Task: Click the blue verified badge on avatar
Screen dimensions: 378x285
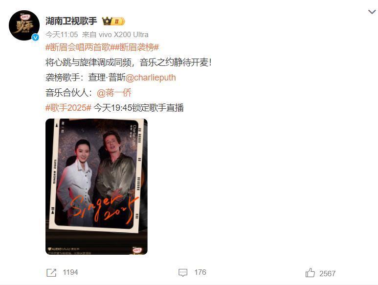Action: click(35, 37)
